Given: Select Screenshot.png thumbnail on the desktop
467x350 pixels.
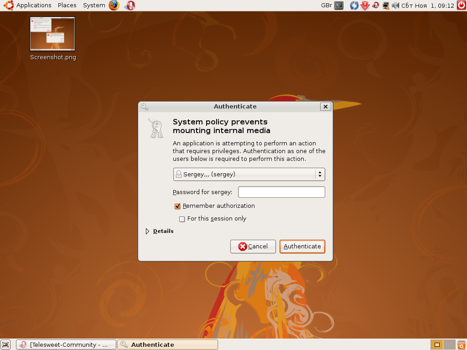Looking at the screenshot, I should (52, 34).
